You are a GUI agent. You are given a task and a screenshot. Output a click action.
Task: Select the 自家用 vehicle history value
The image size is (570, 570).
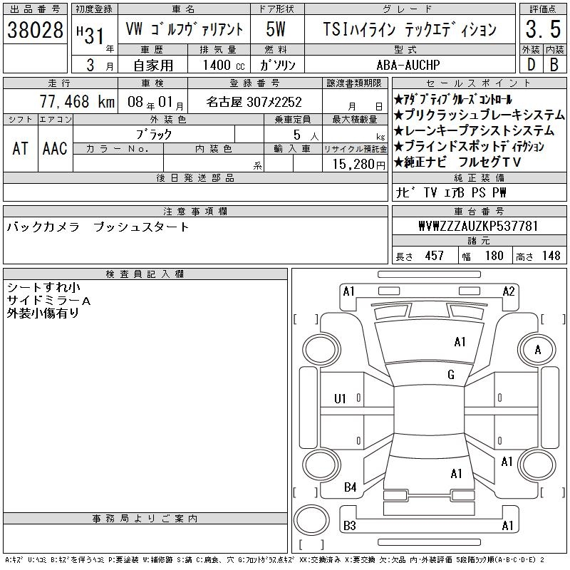click(x=153, y=66)
